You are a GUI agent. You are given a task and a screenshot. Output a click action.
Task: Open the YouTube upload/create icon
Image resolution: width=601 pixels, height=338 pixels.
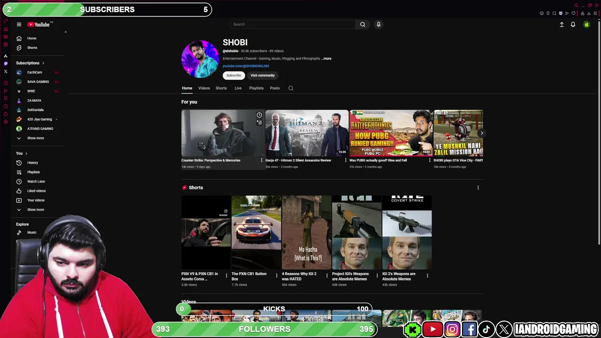tap(562, 24)
